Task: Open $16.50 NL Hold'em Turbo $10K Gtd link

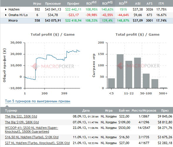Action: click(x=32, y=137)
